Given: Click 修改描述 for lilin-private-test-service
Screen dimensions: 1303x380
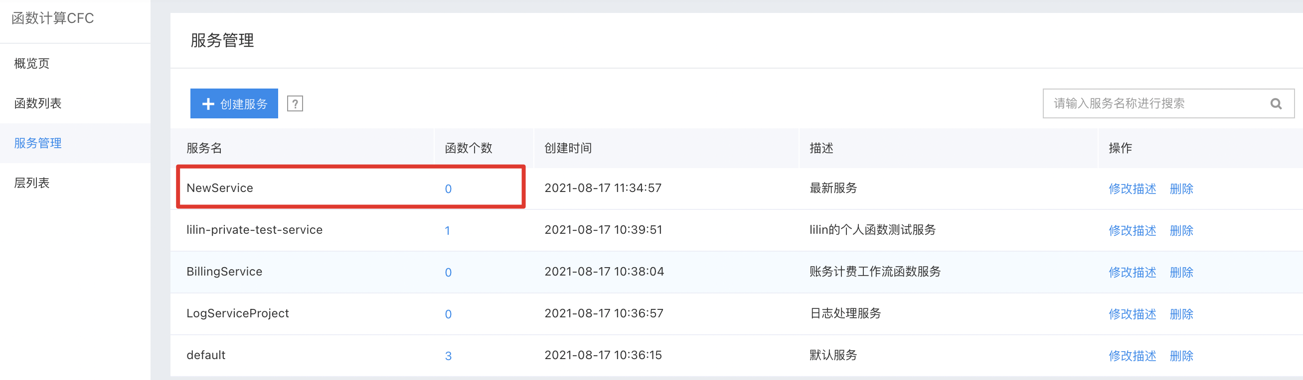Looking at the screenshot, I should (x=1132, y=231).
